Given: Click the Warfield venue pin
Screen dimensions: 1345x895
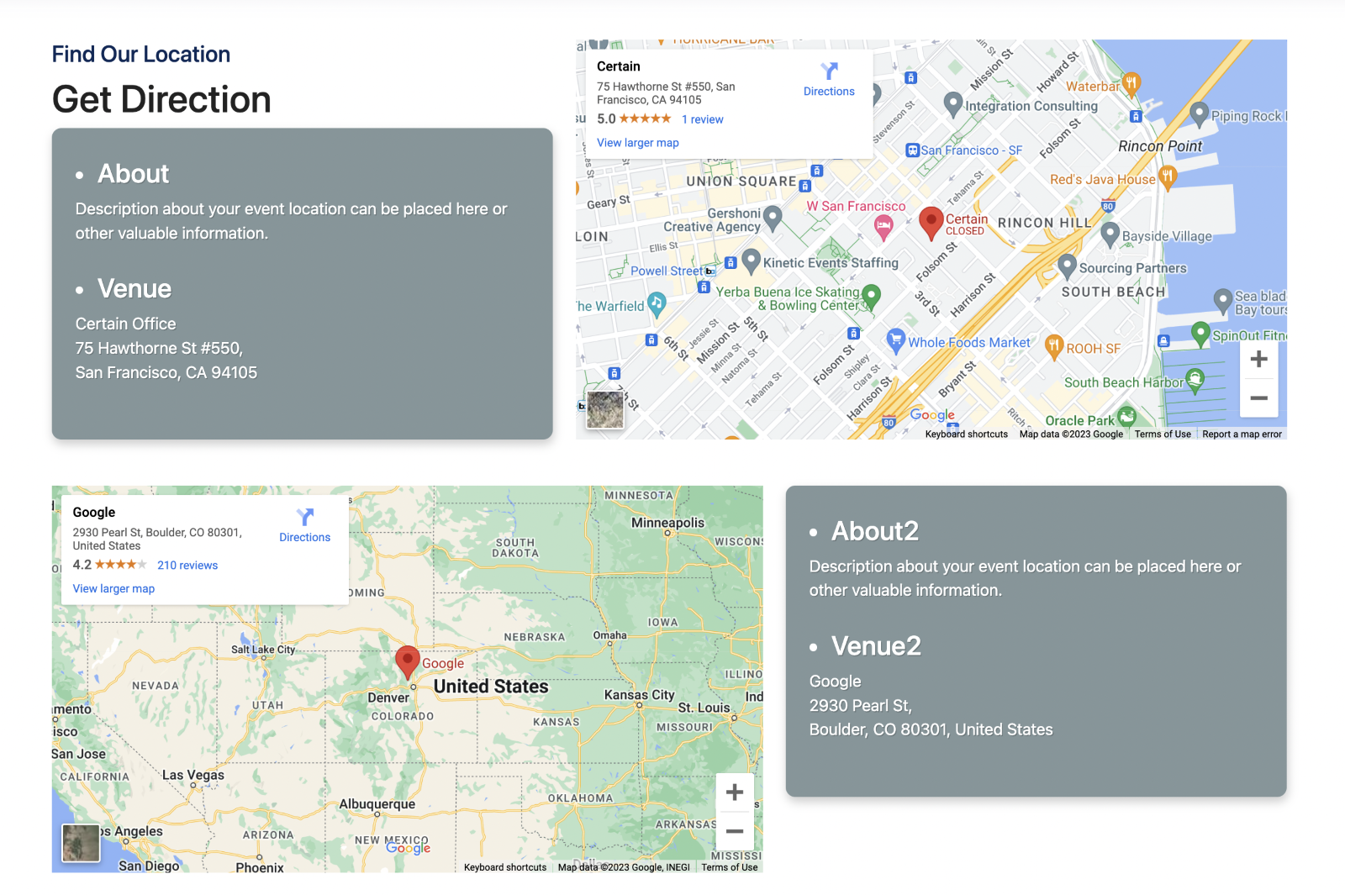Looking at the screenshot, I should click(x=657, y=304).
